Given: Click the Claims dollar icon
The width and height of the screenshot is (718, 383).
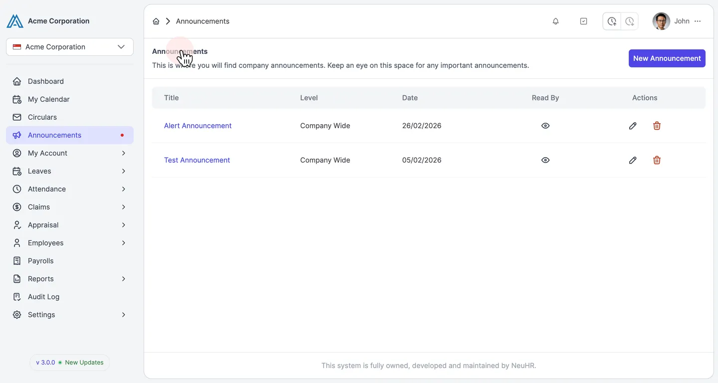Looking at the screenshot, I should [x=17, y=207].
